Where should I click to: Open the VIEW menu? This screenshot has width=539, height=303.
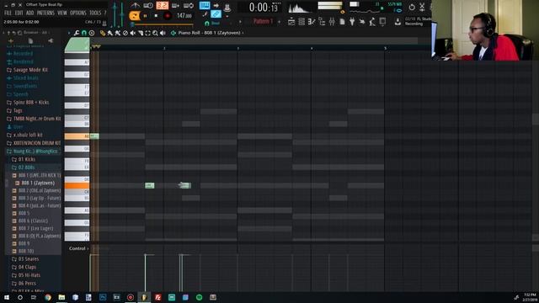[x=62, y=13]
